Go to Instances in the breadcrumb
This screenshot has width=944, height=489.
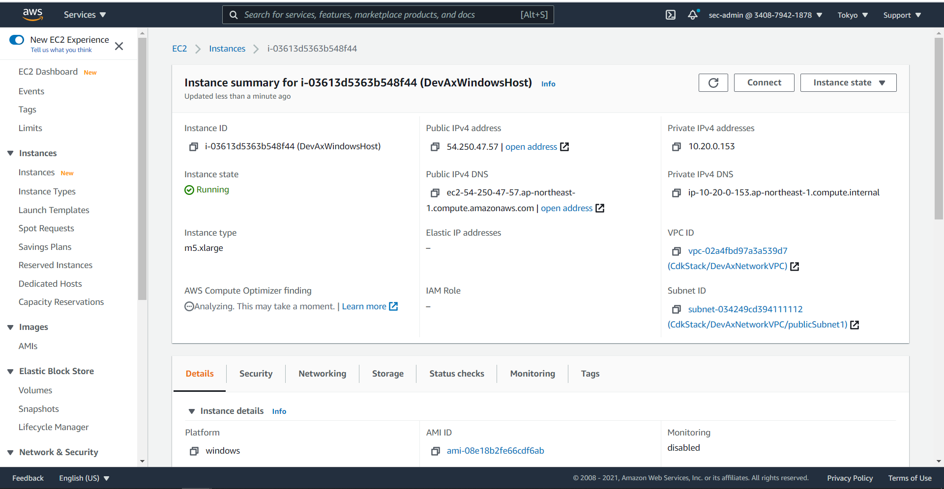227,49
